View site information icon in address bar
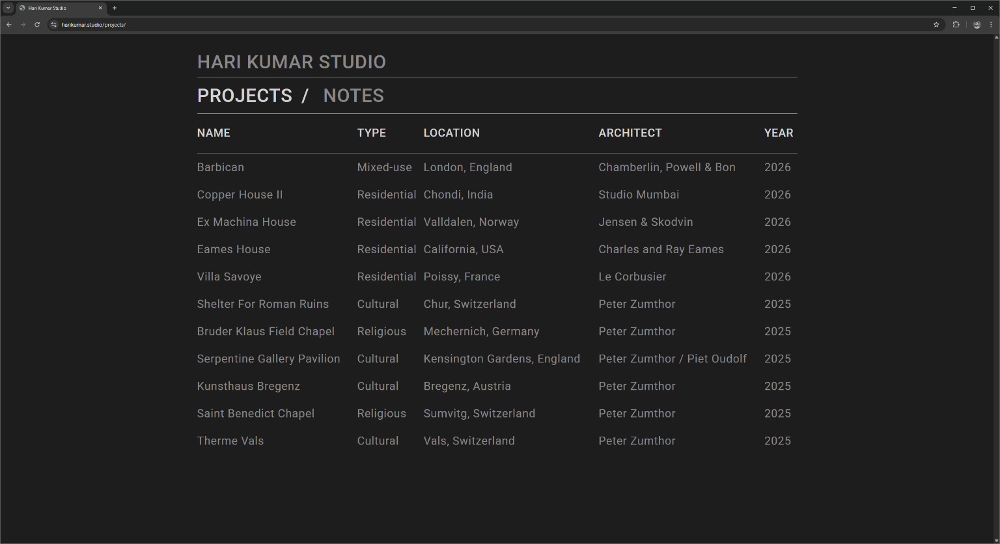The width and height of the screenshot is (1000, 544). 54,25
